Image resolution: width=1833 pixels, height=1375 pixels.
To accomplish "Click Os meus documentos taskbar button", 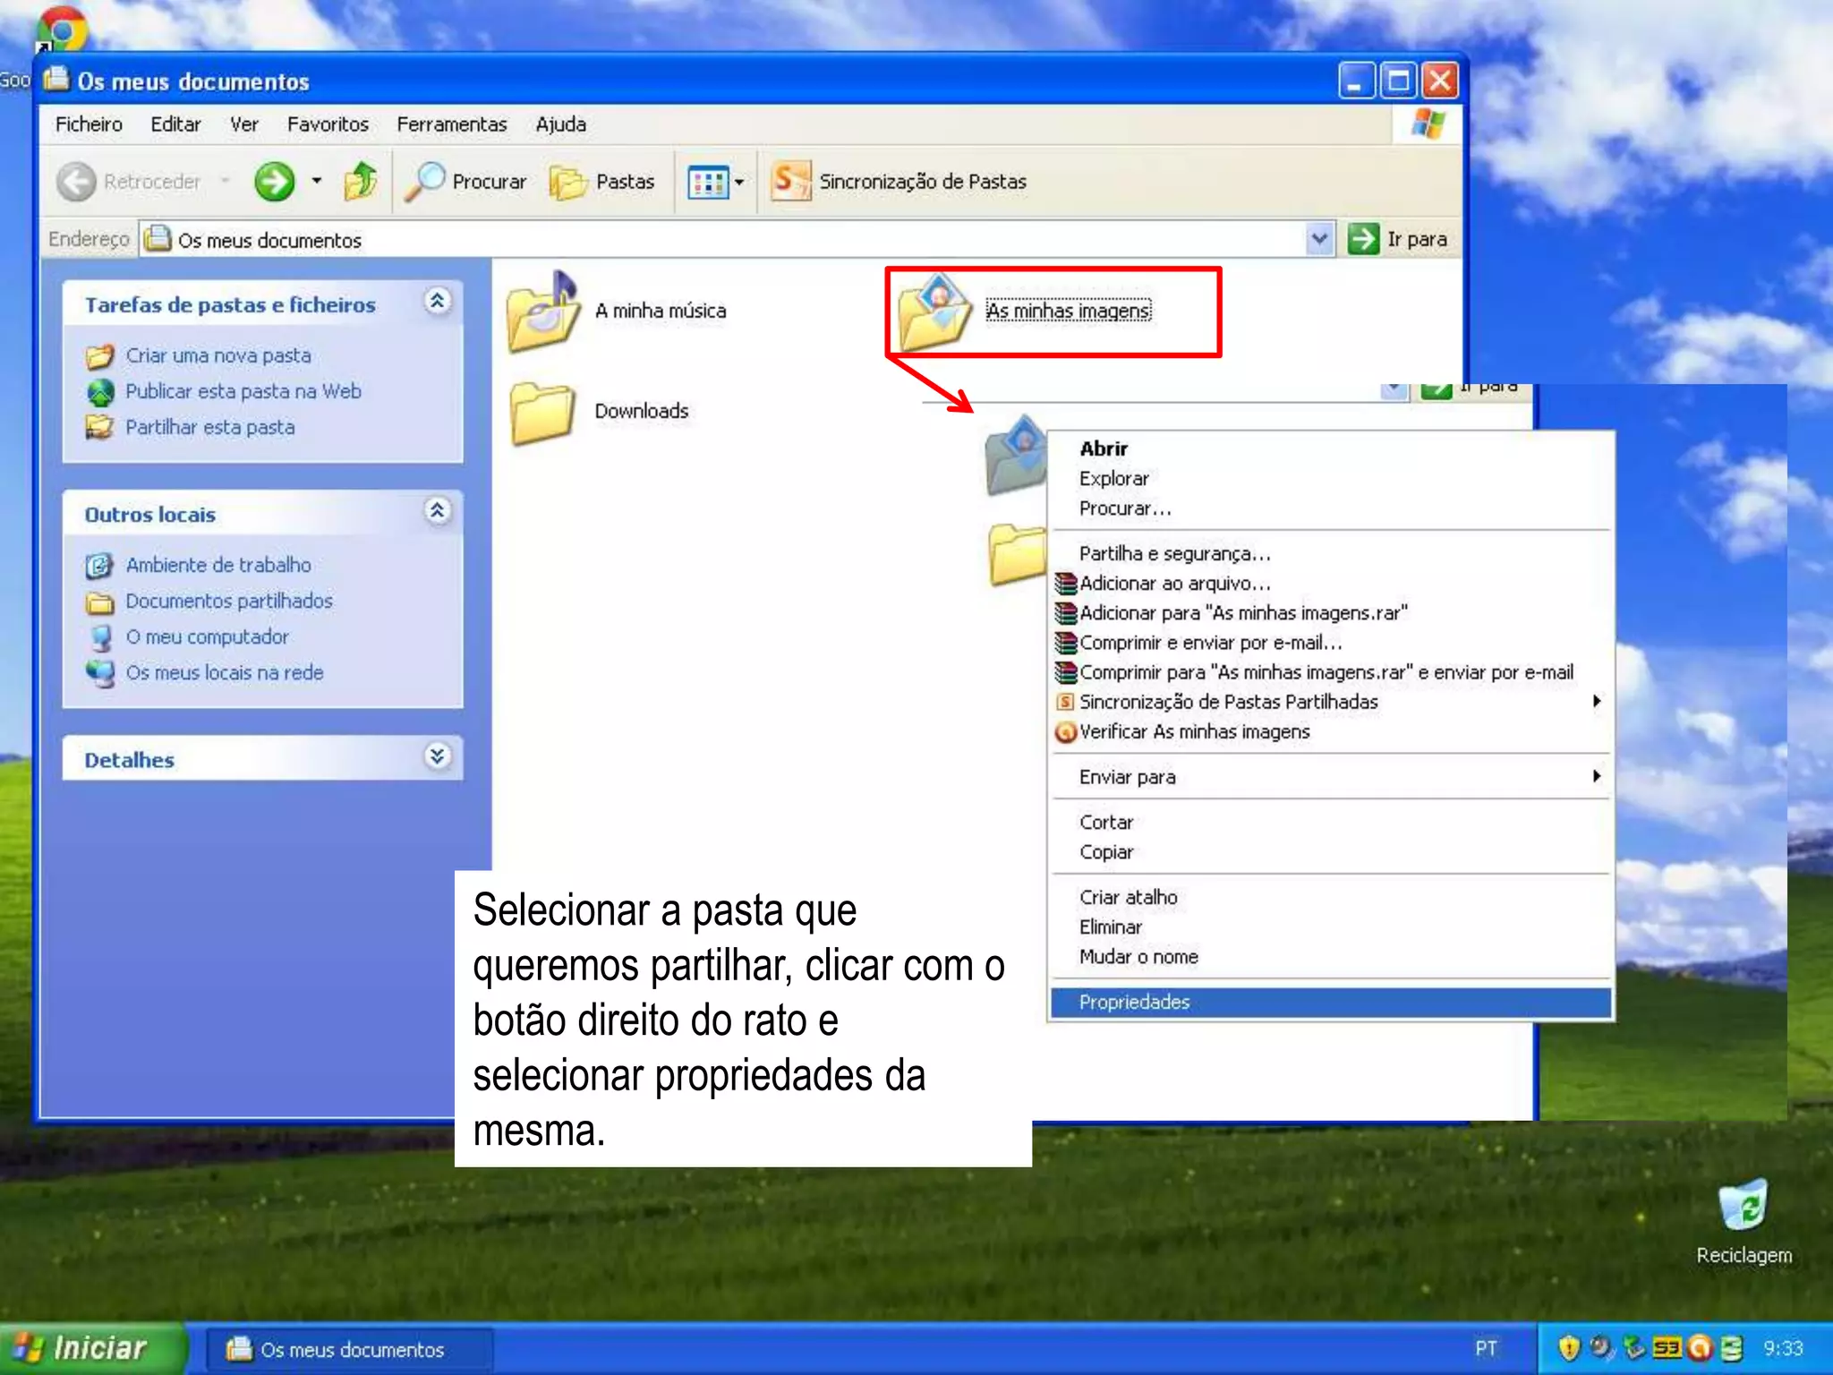I will tap(350, 1349).
